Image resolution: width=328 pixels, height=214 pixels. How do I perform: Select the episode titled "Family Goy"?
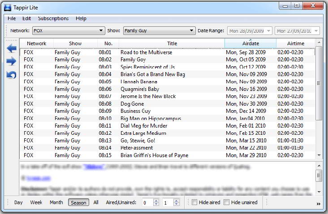(x=167, y=60)
